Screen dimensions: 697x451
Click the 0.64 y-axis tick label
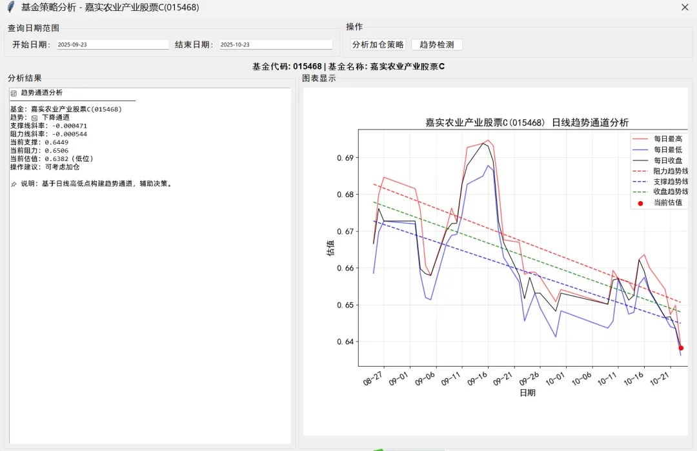coord(345,342)
